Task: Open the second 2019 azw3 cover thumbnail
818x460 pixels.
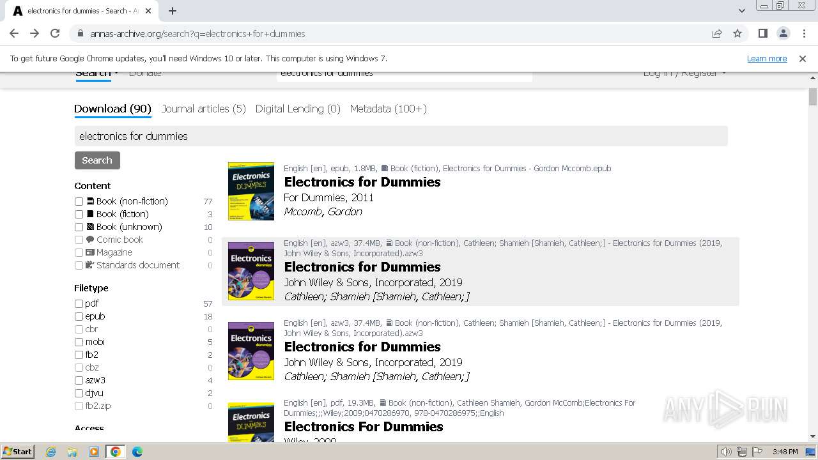Action: click(x=251, y=351)
